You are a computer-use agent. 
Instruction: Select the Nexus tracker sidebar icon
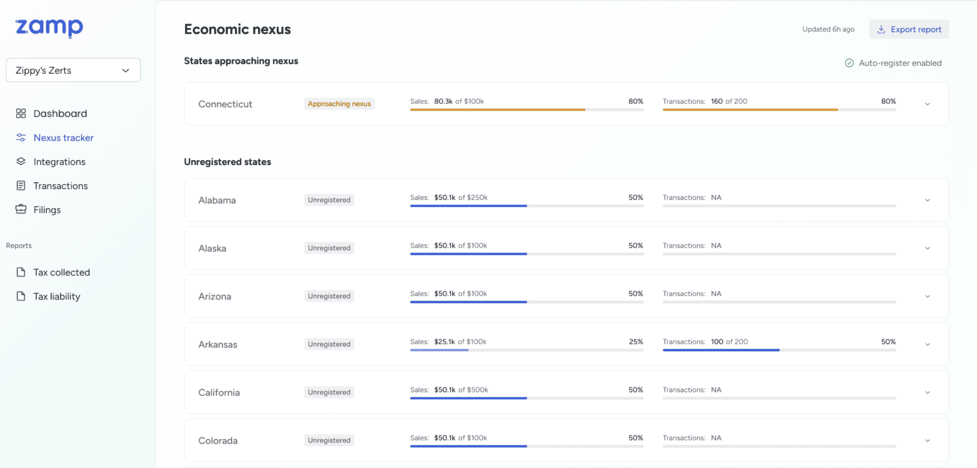coord(21,137)
